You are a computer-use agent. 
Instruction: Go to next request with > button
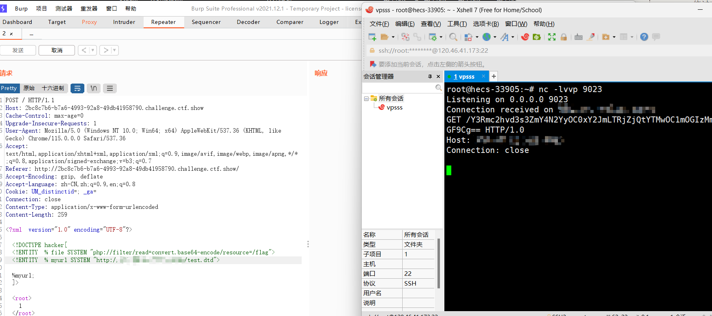(106, 50)
